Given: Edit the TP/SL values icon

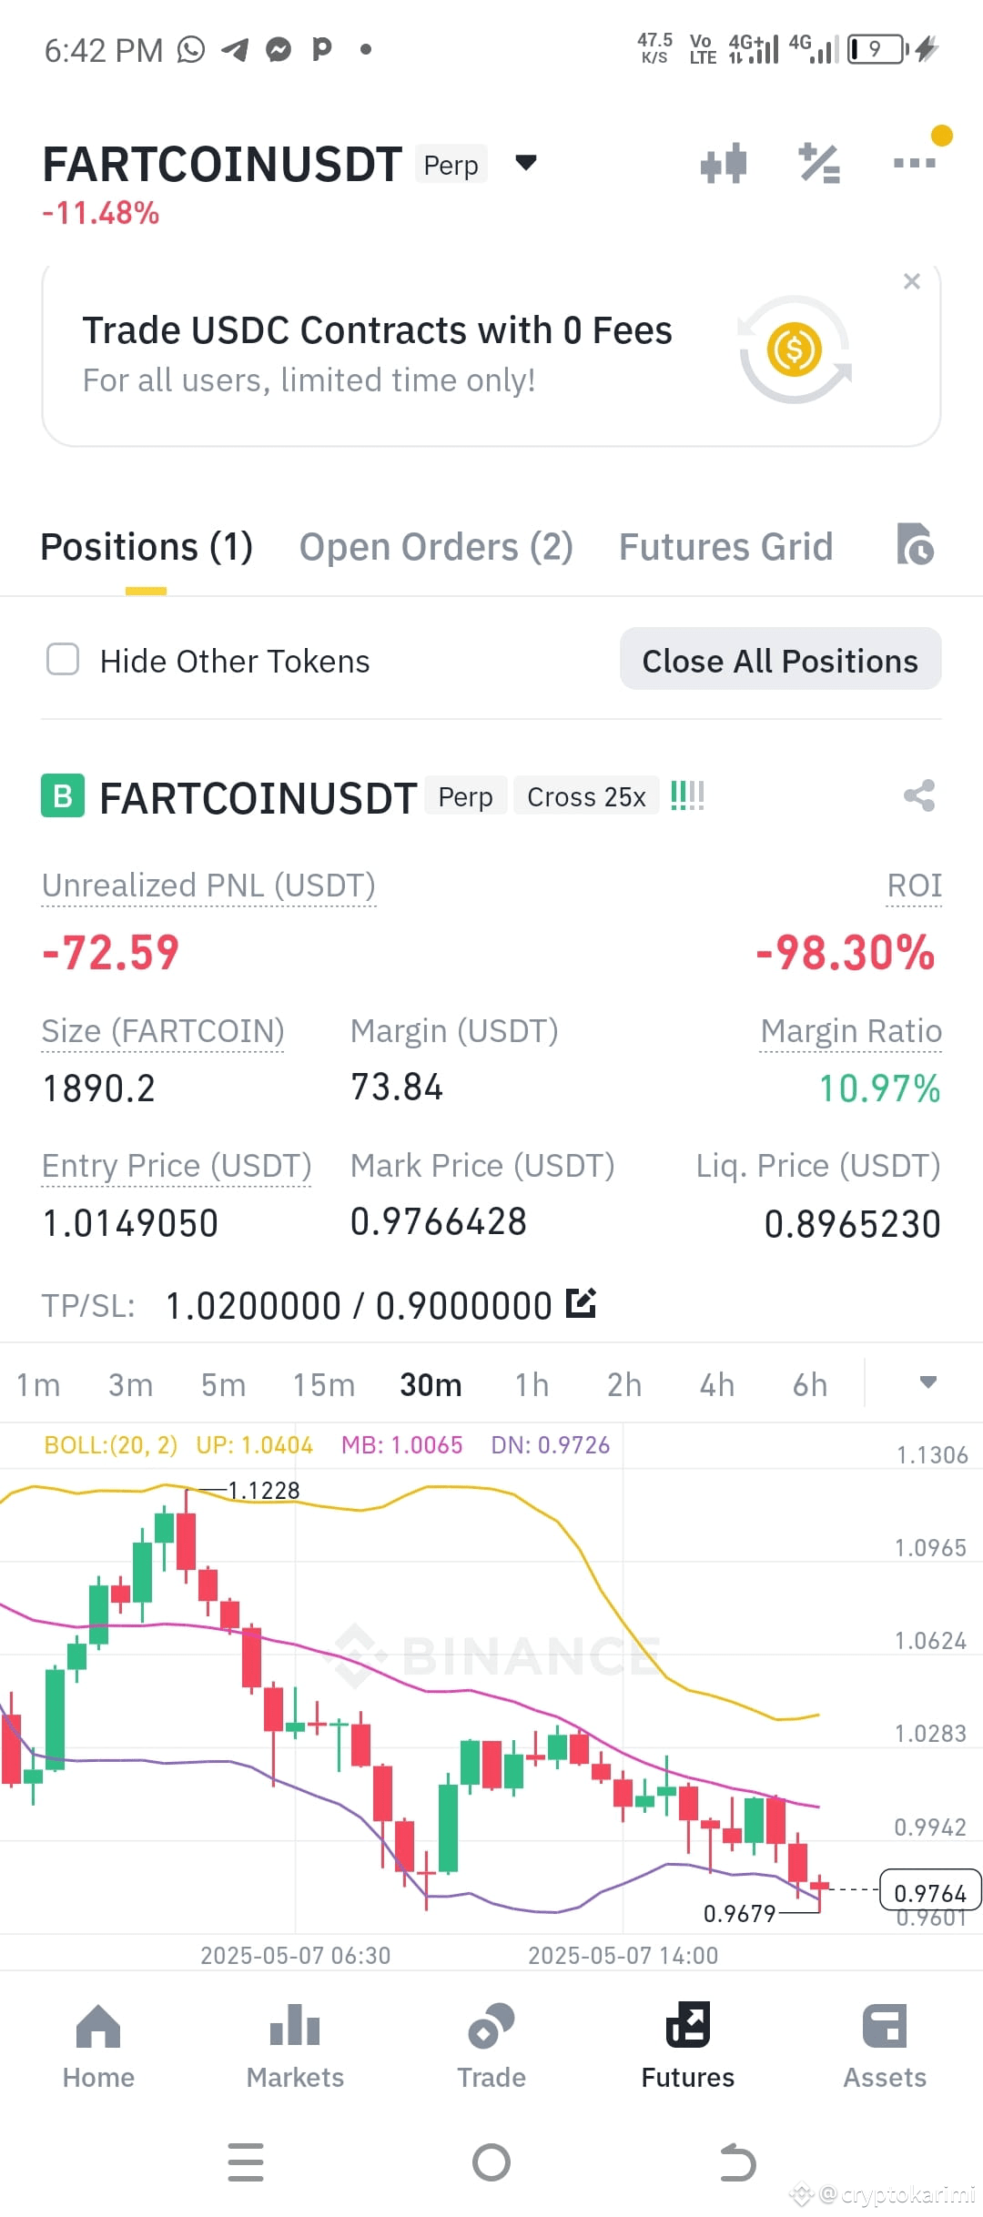Looking at the screenshot, I should 581,1303.
